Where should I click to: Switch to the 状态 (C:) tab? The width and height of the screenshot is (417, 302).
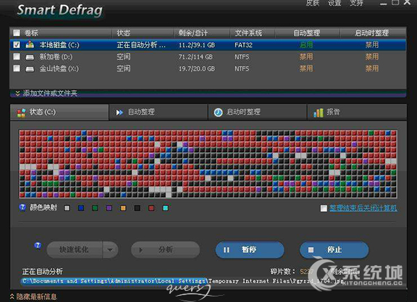tap(59, 112)
